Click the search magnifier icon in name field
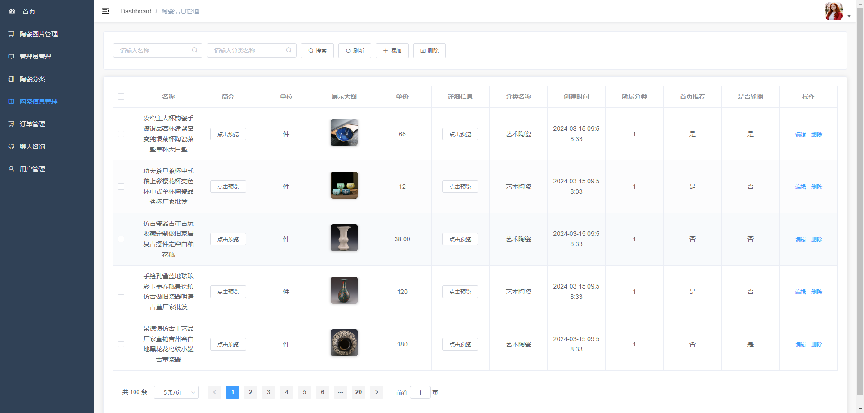The width and height of the screenshot is (864, 413). click(194, 50)
